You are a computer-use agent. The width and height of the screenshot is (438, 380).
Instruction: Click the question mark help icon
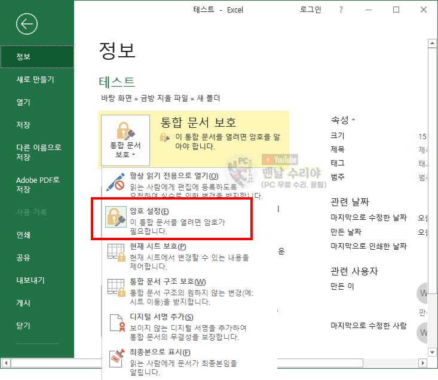pyautogui.click(x=341, y=10)
